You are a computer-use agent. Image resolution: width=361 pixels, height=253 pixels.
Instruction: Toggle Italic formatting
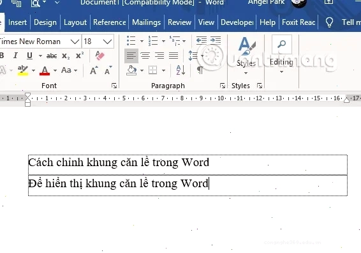point(15,56)
